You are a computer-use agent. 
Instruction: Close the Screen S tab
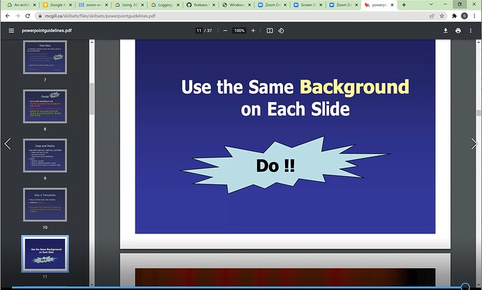(321, 5)
